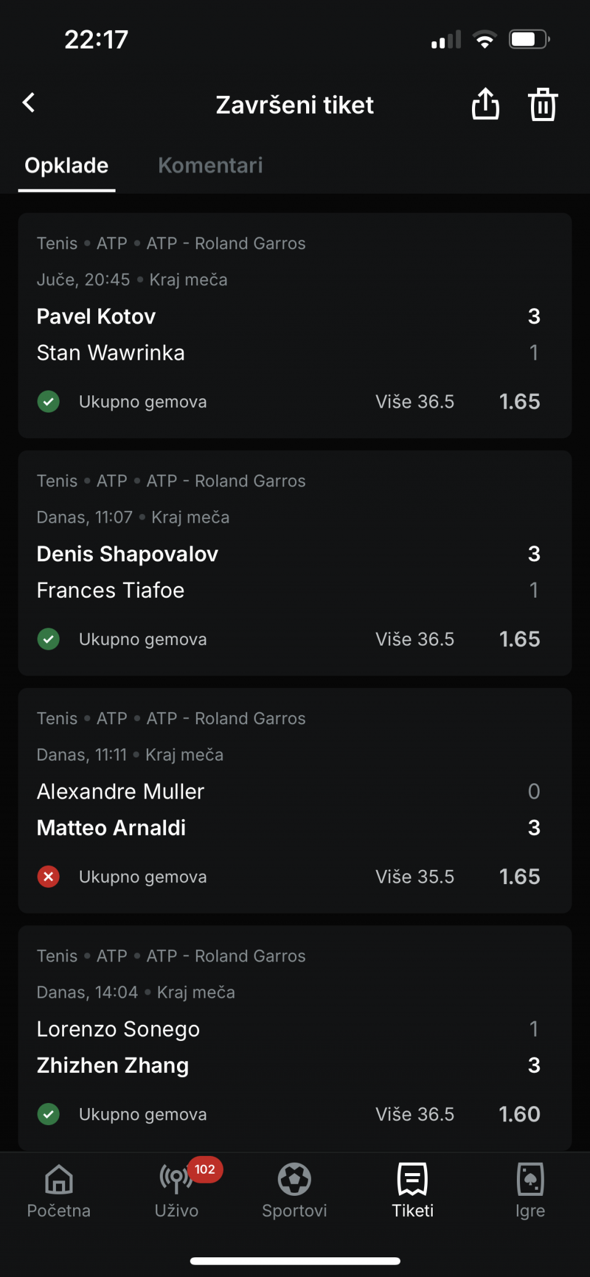Tap odds 1.60 on Zhang match
Viewport: 590px width, 1277px height.
point(519,1113)
